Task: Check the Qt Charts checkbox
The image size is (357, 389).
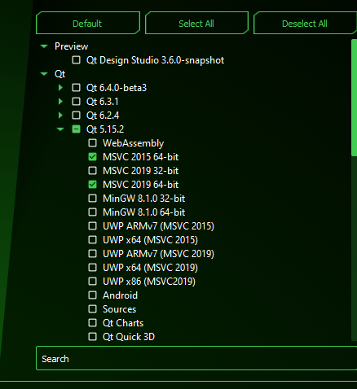Action: 93,323
